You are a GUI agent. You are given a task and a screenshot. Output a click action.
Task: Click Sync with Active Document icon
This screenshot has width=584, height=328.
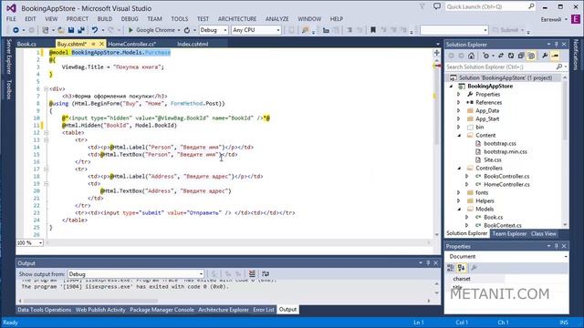(x=501, y=56)
